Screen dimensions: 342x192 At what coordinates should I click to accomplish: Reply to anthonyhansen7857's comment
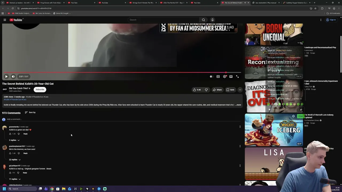coord(25,153)
